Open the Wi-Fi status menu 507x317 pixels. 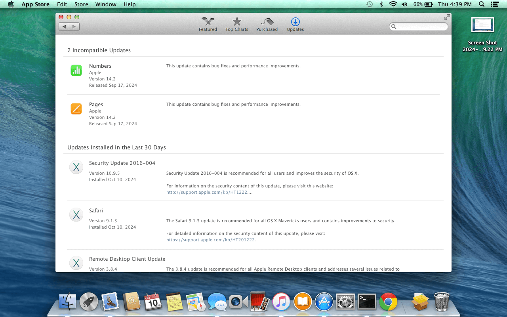click(x=393, y=4)
